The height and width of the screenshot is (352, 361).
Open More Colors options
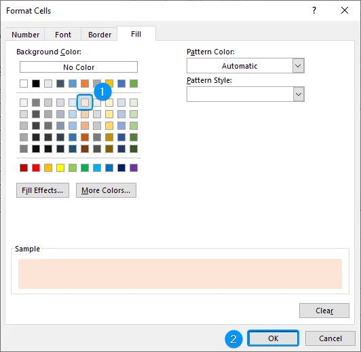tap(106, 190)
